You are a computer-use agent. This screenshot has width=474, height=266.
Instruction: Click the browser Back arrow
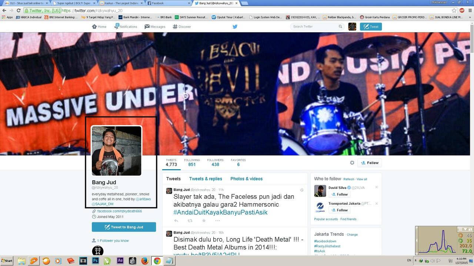coord(4,11)
